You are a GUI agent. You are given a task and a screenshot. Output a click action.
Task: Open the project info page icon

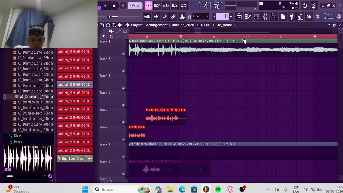[283, 17]
